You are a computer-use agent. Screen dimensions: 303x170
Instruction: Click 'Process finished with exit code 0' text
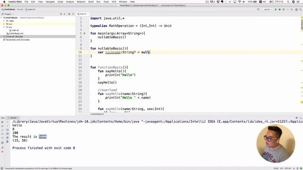(x=44, y=148)
